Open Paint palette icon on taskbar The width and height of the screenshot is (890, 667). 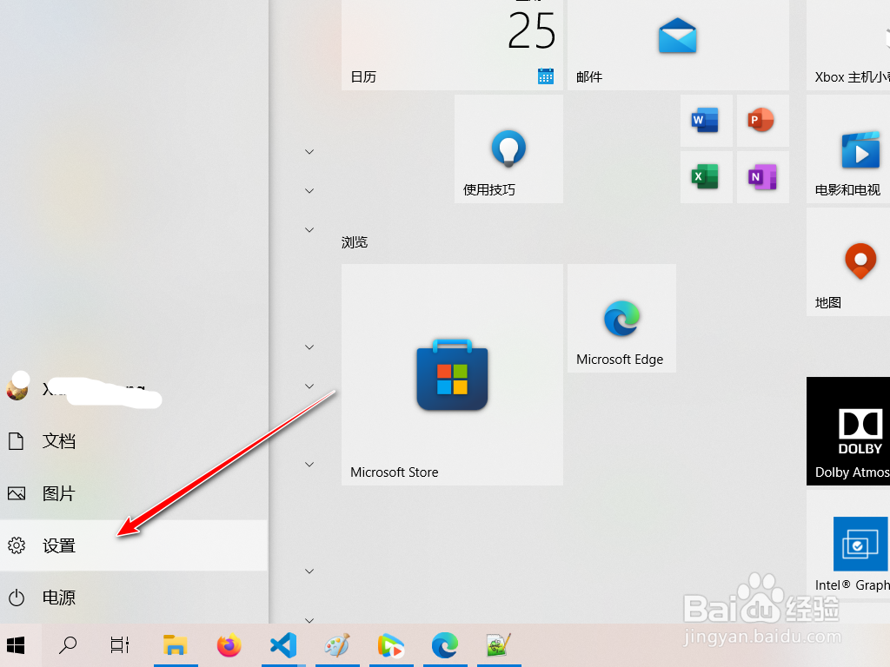(337, 645)
